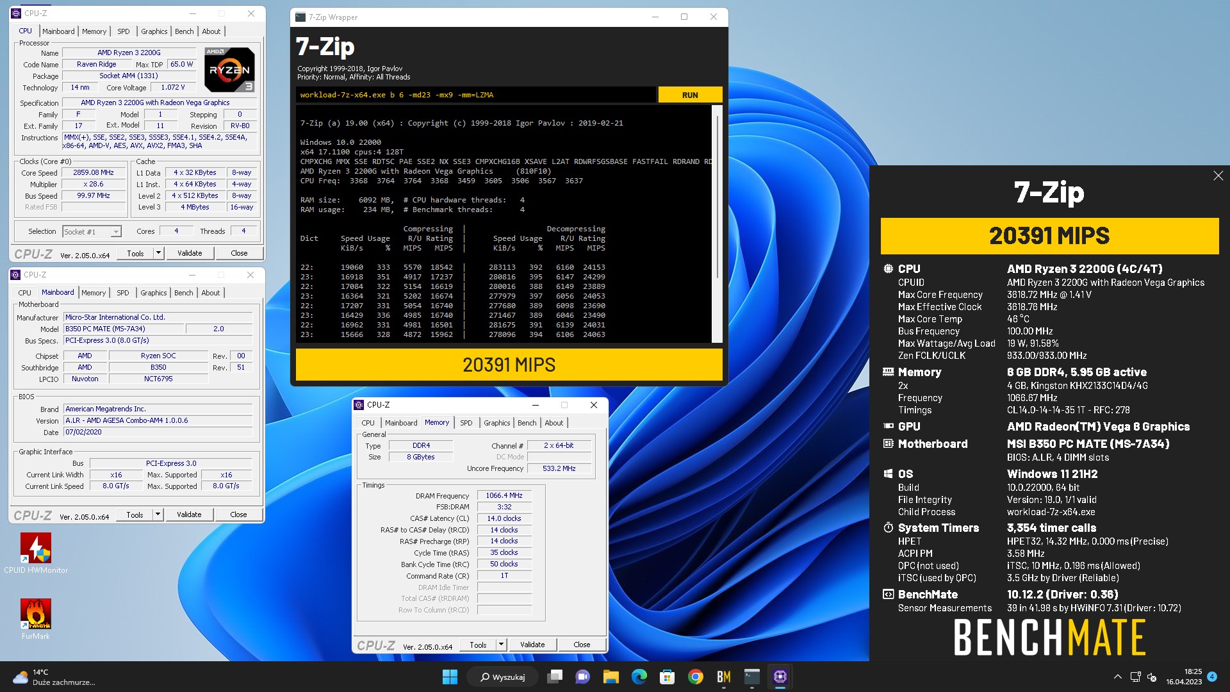Open notification center badge
Viewport: 1230px width, 692px height.
click(x=1212, y=676)
